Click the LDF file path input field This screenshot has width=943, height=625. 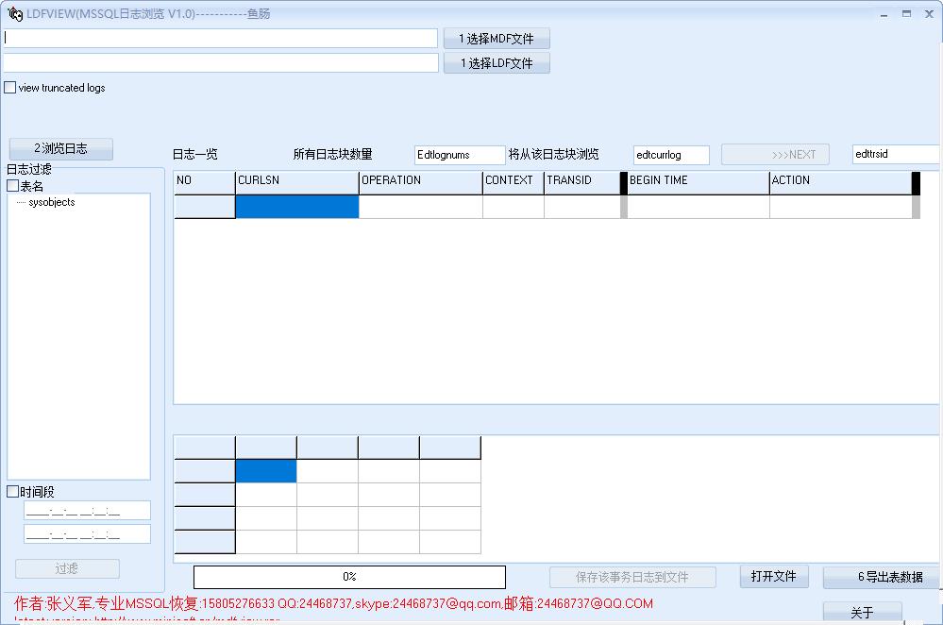(x=221, y=62)
